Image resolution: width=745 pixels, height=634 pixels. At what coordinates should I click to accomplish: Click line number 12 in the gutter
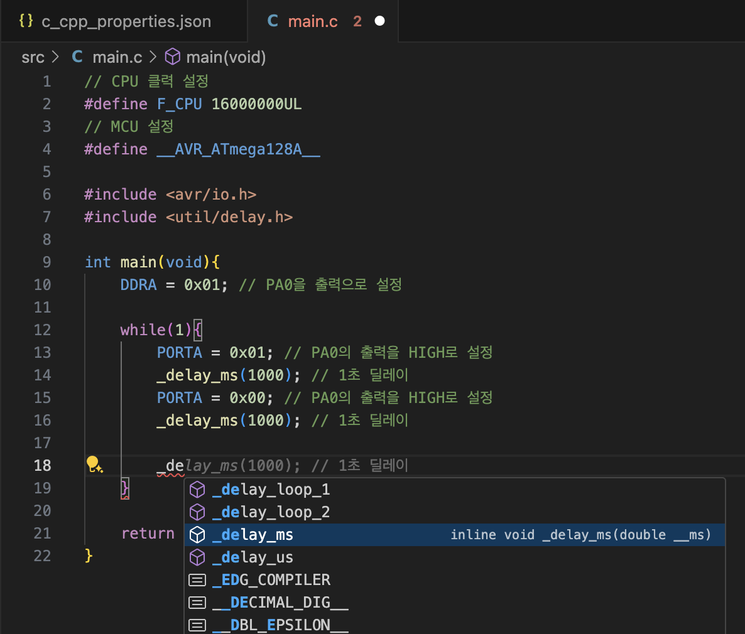[42, 330]
